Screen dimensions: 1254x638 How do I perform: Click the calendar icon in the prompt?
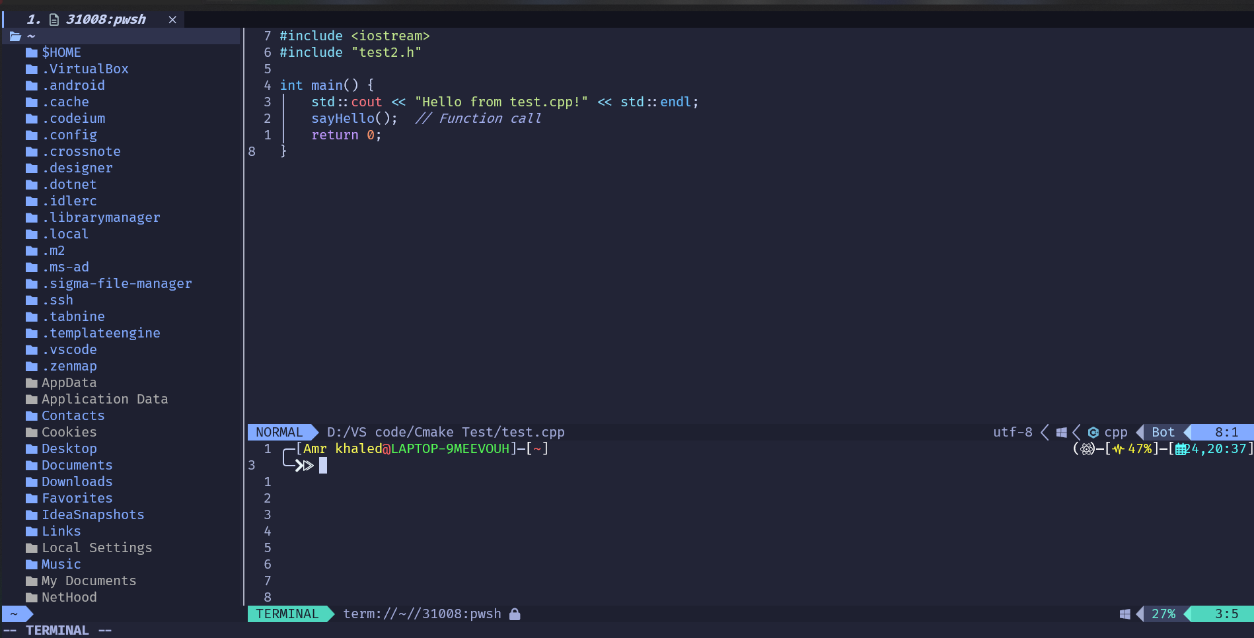click(x=1181, y=450)
